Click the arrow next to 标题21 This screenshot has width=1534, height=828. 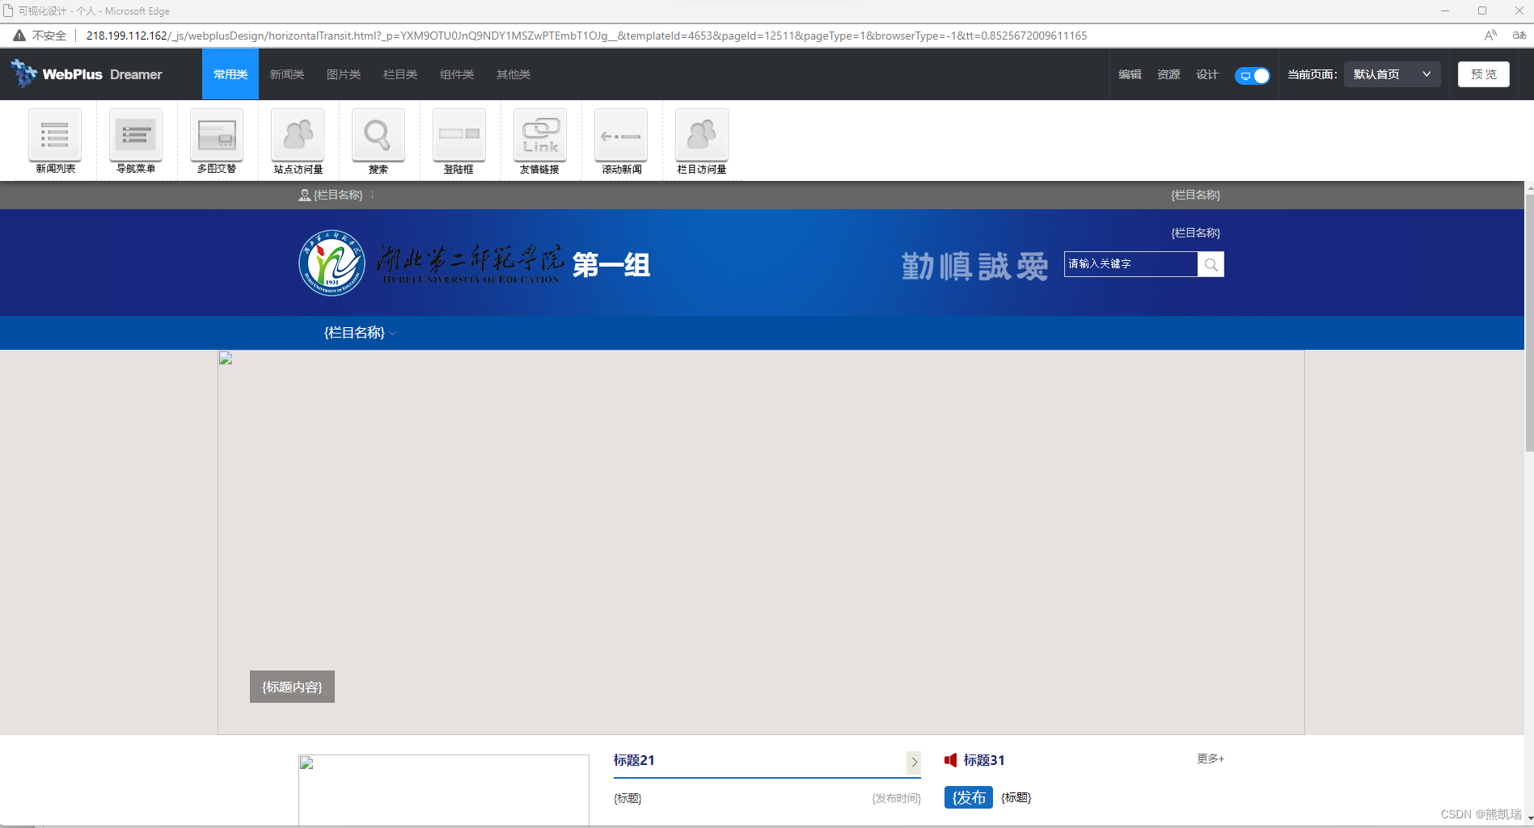pos(914,762)
